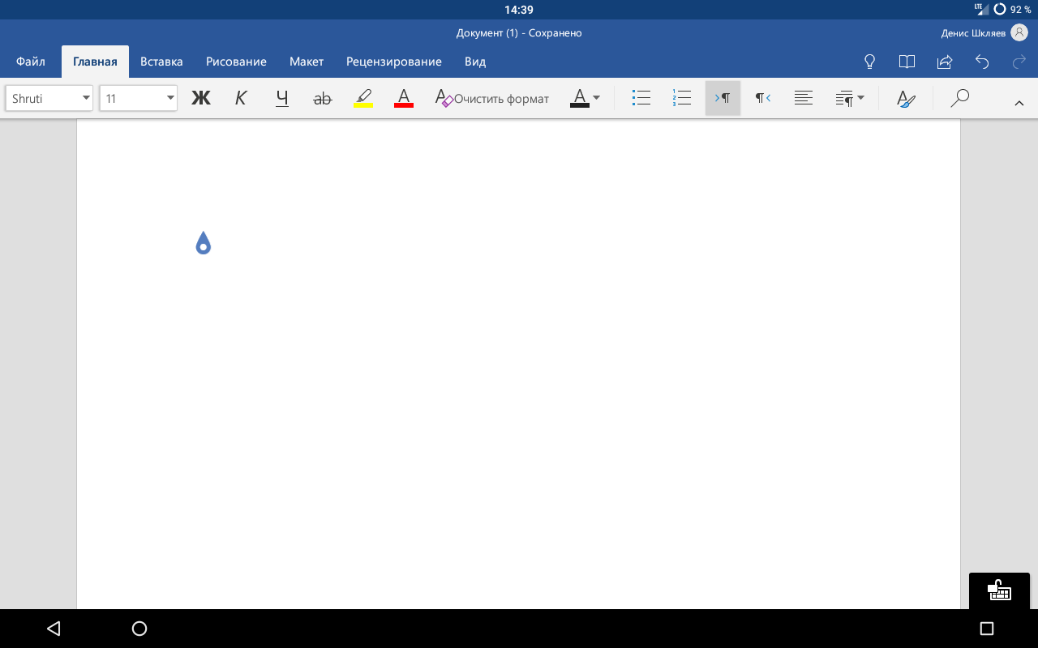
Task: Toggle italic formatting (К)
Action: (x=241, y=98)
